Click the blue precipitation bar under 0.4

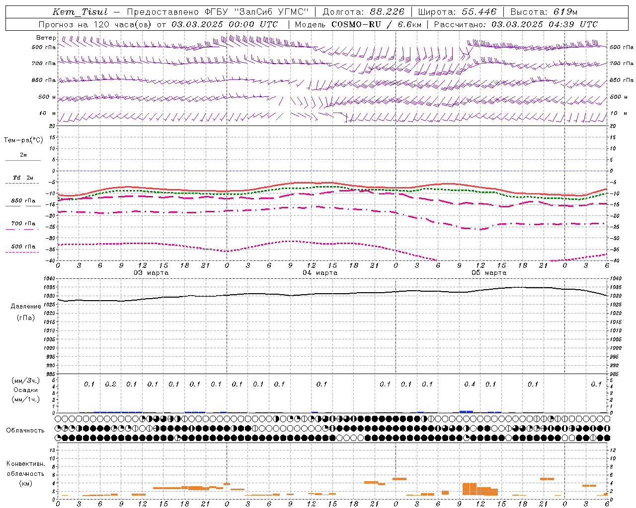pyautogui.click(x=466, y=412)
